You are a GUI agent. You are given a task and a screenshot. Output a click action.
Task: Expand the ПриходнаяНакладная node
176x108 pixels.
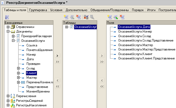[x=13, y=36]
